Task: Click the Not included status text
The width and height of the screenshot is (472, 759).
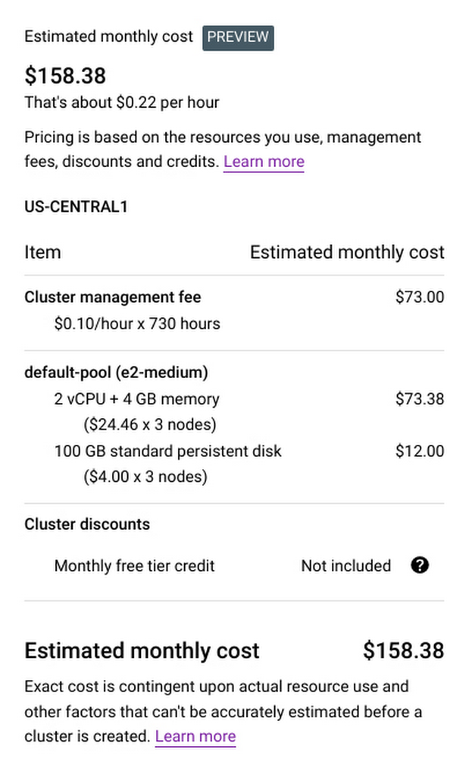Action: click(345, 565)
